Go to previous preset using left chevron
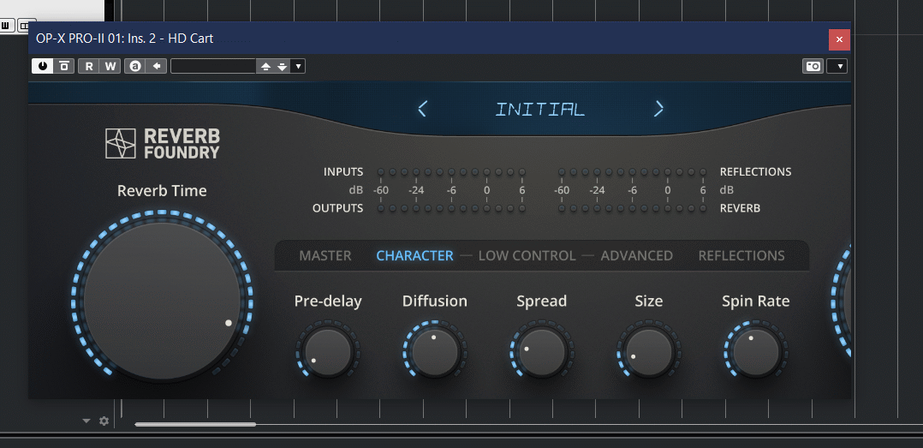This screenshot has width=923, height=448. [x=422, y=109]
